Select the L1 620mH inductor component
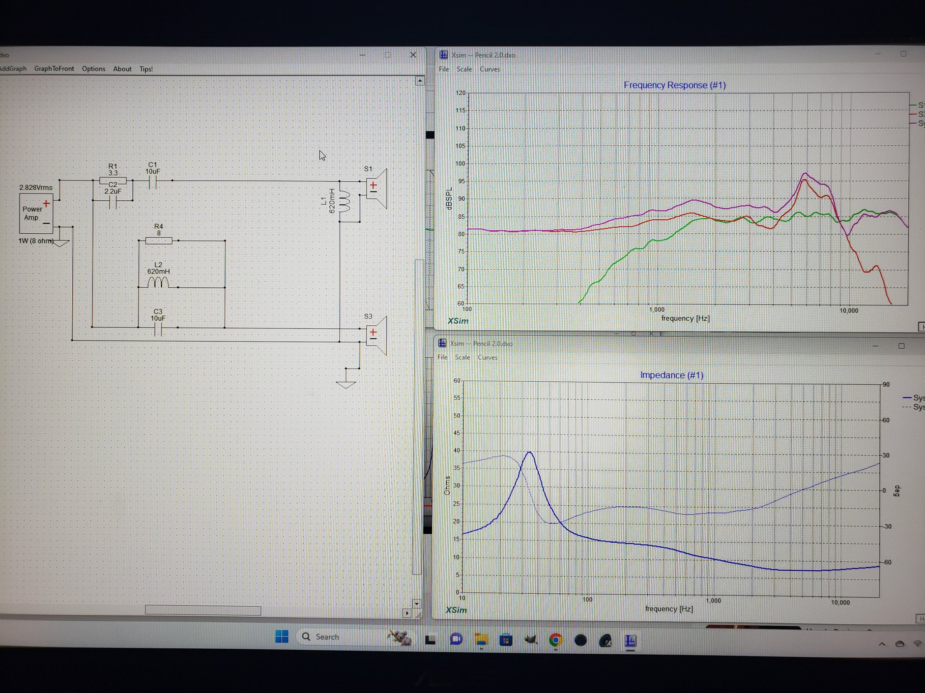The width and height of the screenshot is (925, 693). (x=344, y=201)
